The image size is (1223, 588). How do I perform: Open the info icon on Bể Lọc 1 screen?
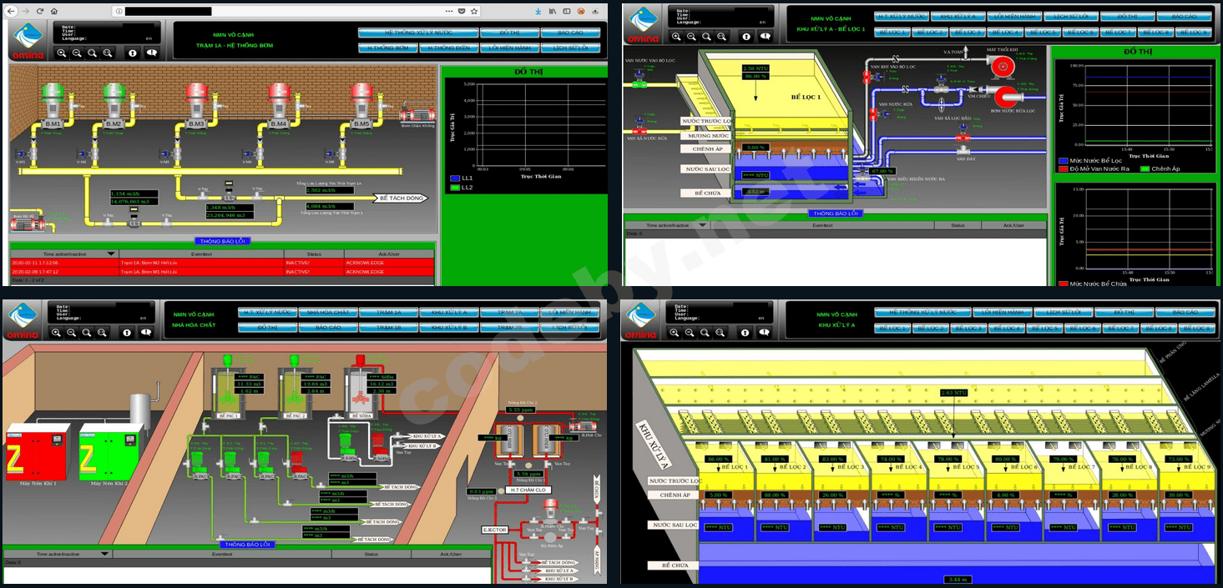pyautogui.click(x=746, y=37)
